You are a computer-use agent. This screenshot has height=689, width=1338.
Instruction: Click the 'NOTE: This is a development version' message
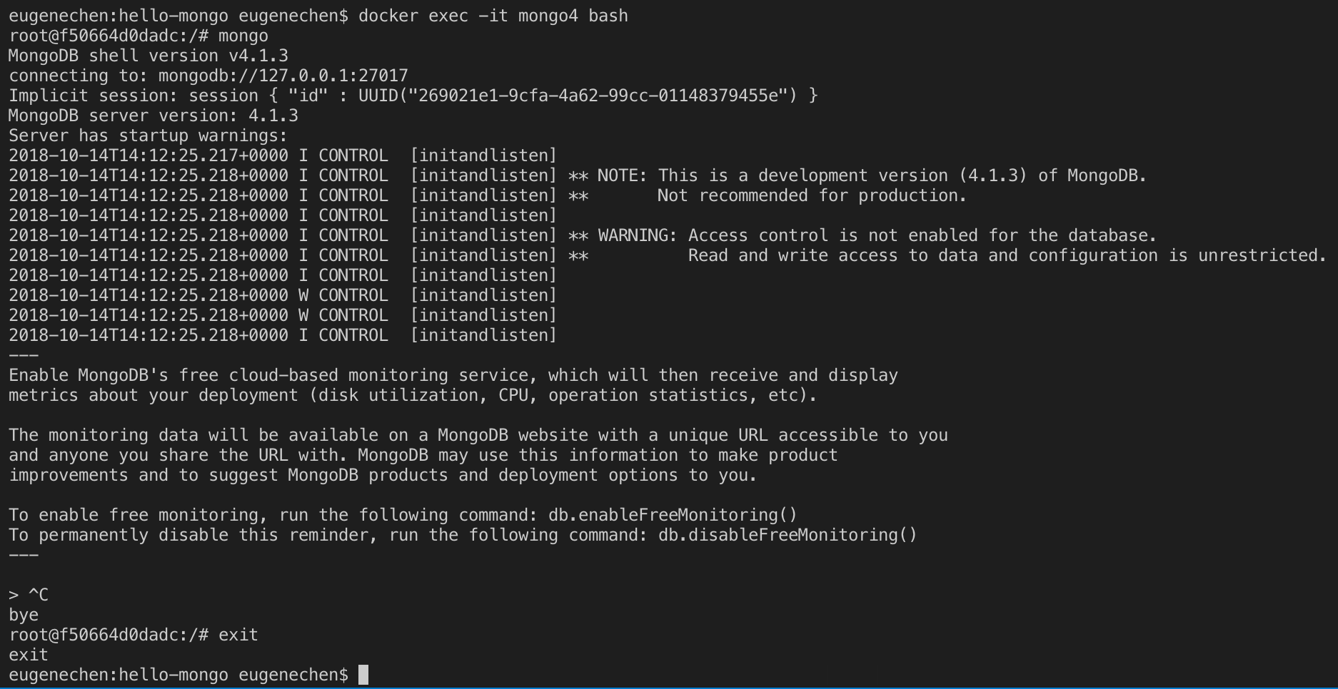pyautogui.click(x=871, y=175)
